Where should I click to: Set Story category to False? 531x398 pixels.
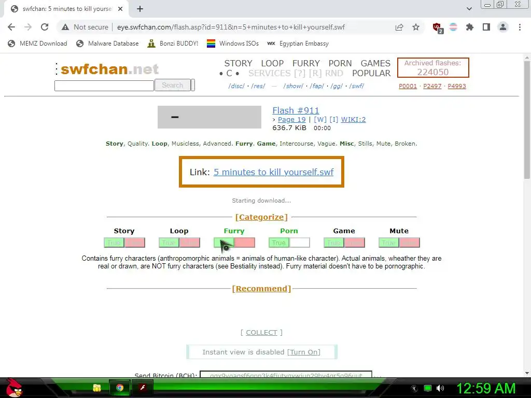pyautogui.click(x=135, y=243)
